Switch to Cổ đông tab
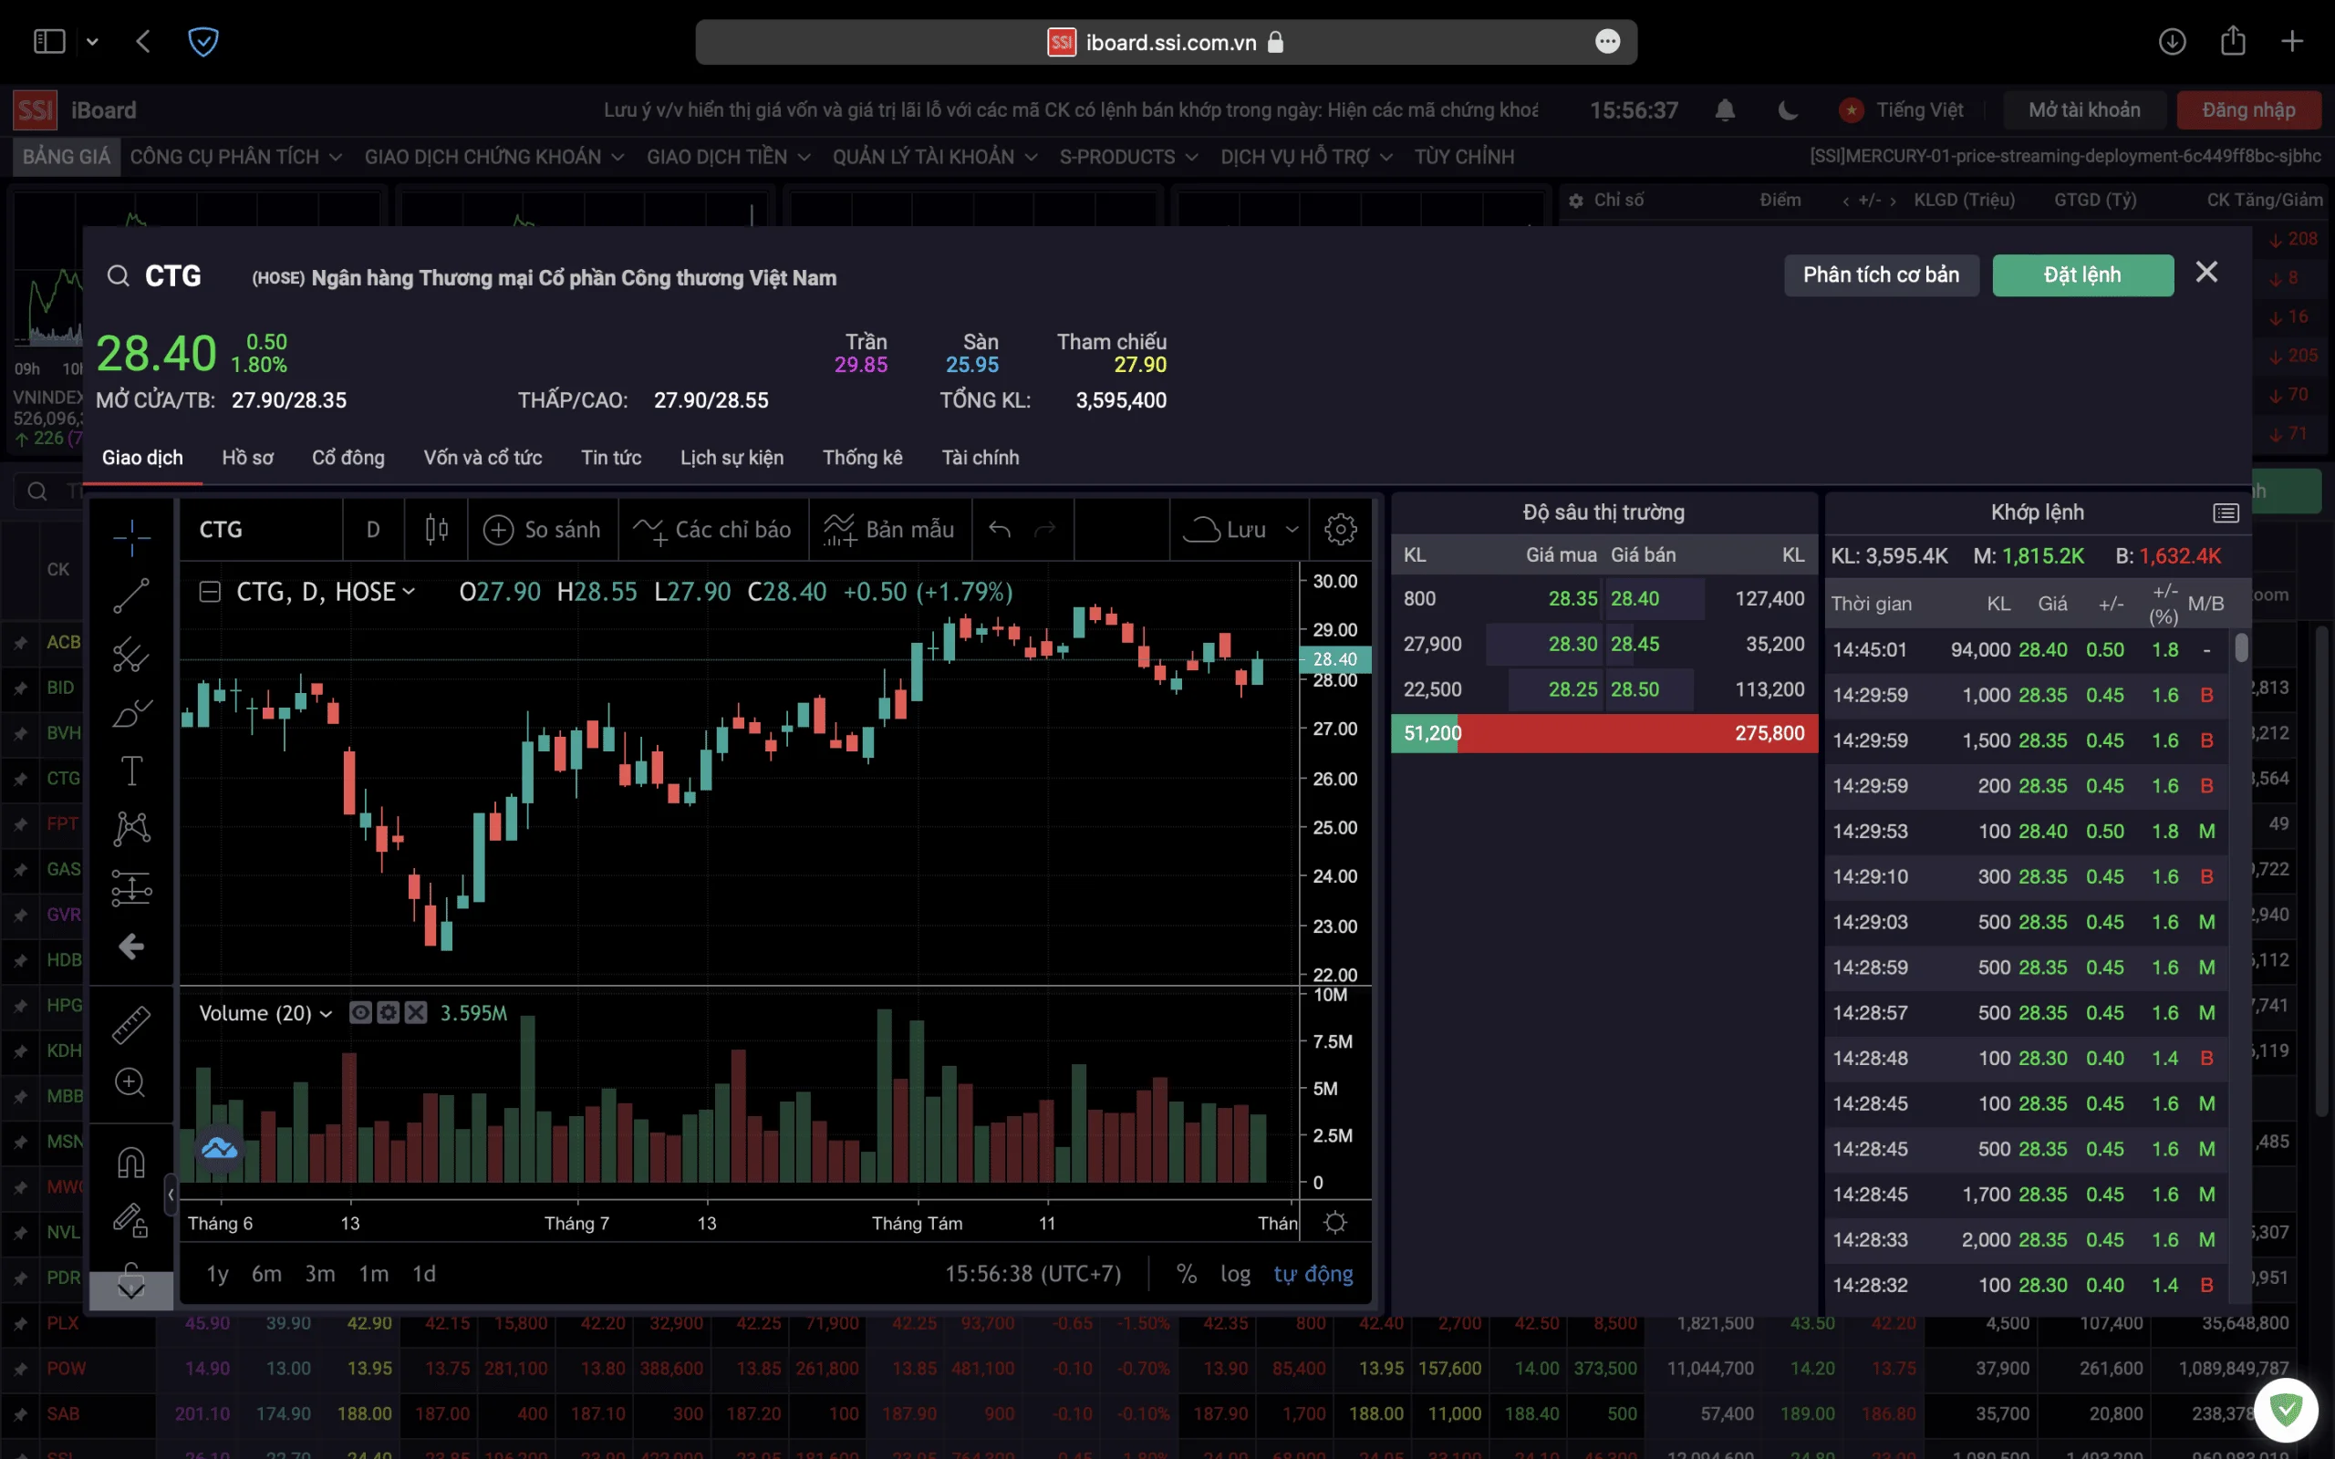2335x1459 pixels. 348,458
